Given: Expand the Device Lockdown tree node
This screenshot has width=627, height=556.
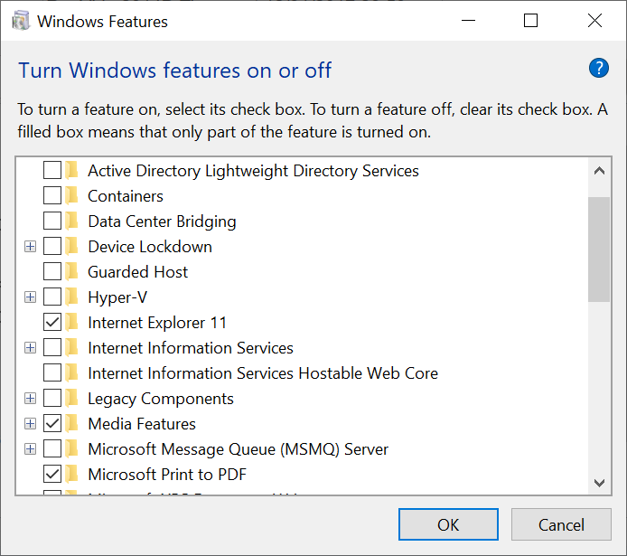Looking at the screenshot, I should coord(30,247).
